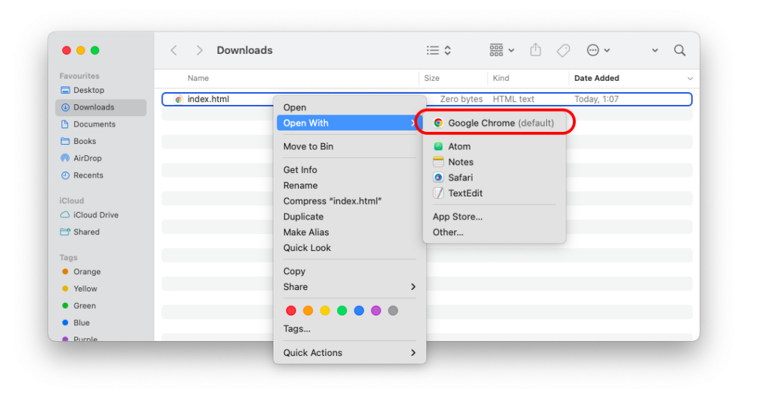Open Finder search magnifier
The image size is (767, 407).
point(679,50)
